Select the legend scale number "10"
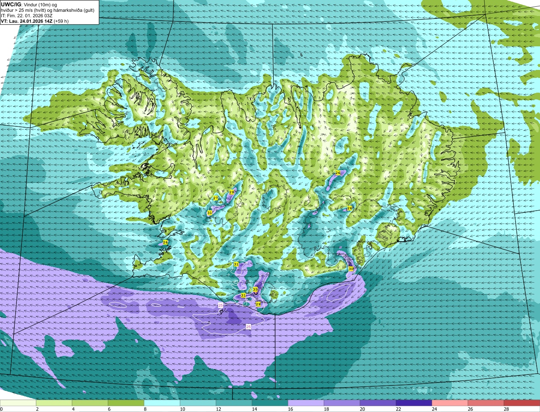Screen dimensions: 540x412 coord(182,409)
